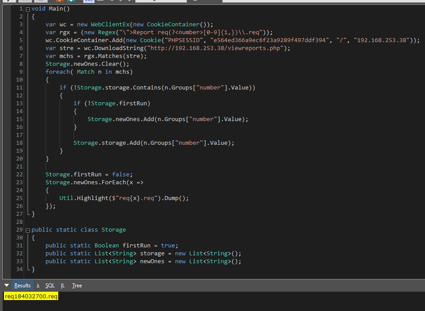Open the Tree output tab
The image size is (425, 311).
click(x=77, y=286)
